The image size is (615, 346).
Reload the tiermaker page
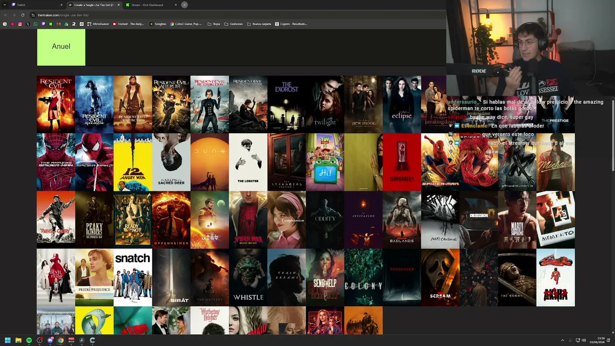click(x=23, y=15)
